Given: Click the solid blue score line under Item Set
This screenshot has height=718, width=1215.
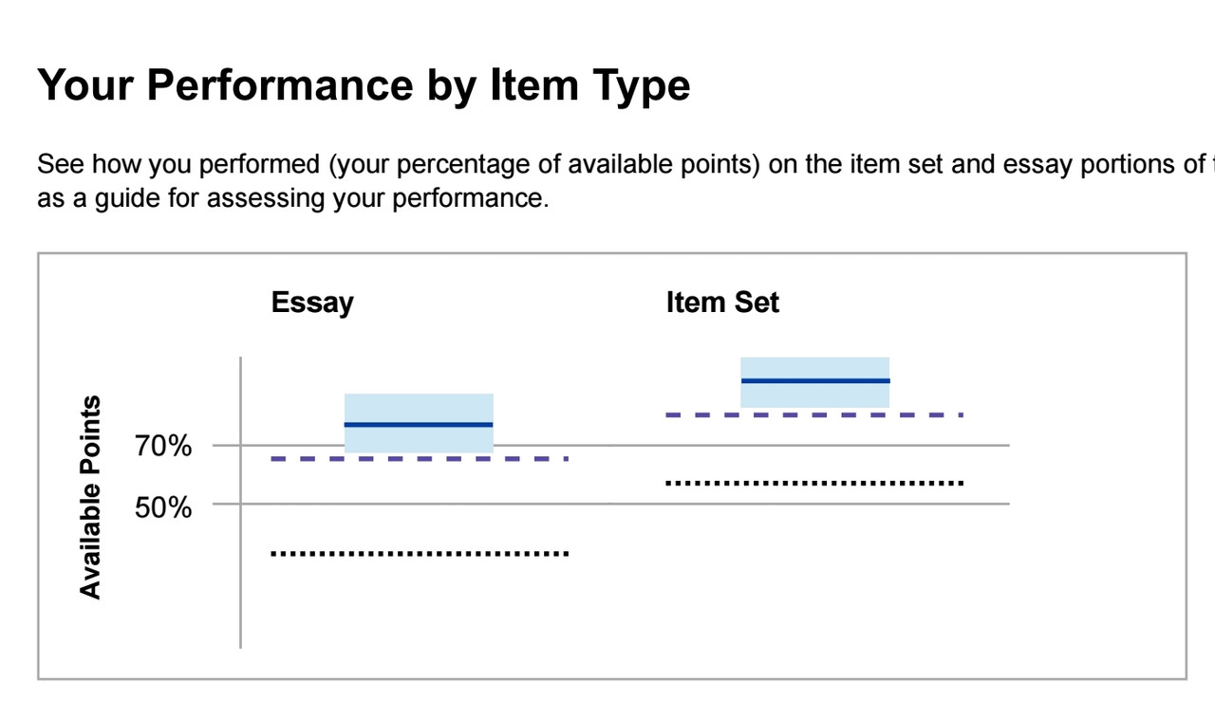Looking at the screenshot, I should pyautogui.click(x=814, y=380).
